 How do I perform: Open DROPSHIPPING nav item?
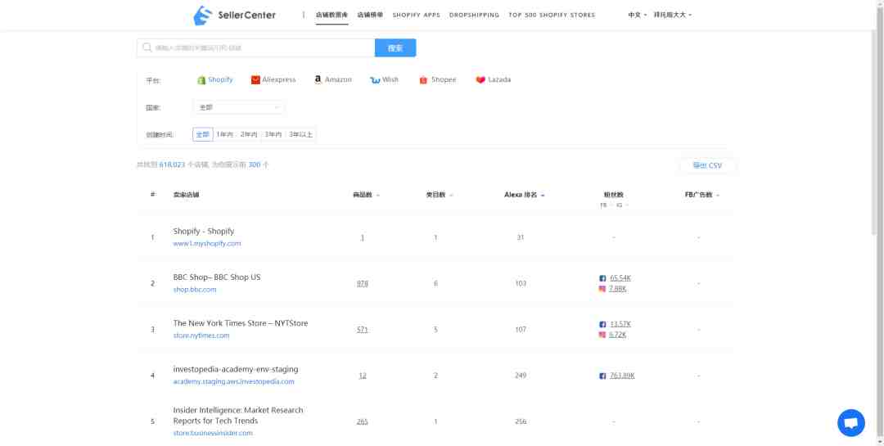point(474,16)
